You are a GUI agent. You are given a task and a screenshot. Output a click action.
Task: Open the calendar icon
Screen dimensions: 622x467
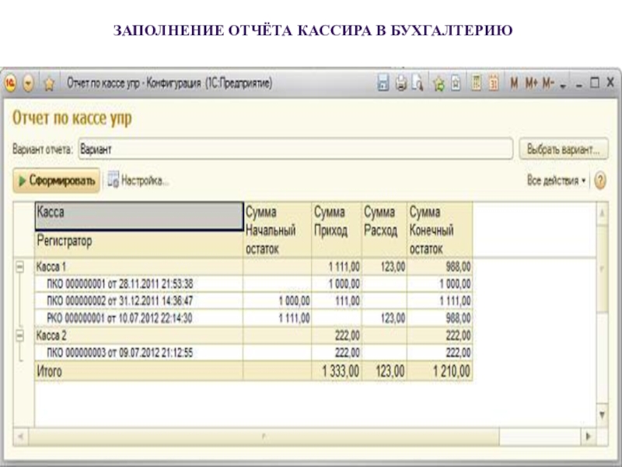click(493, 83)
